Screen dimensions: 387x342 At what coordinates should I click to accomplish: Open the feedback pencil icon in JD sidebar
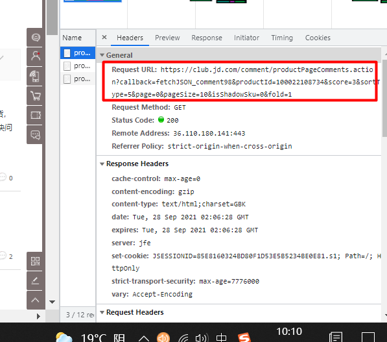click(x=36, y=281)
